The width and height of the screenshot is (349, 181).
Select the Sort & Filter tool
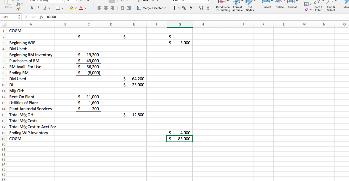318,6
